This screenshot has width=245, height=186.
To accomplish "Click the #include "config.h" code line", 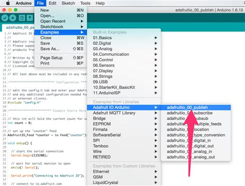I will (x=24, y=102).
